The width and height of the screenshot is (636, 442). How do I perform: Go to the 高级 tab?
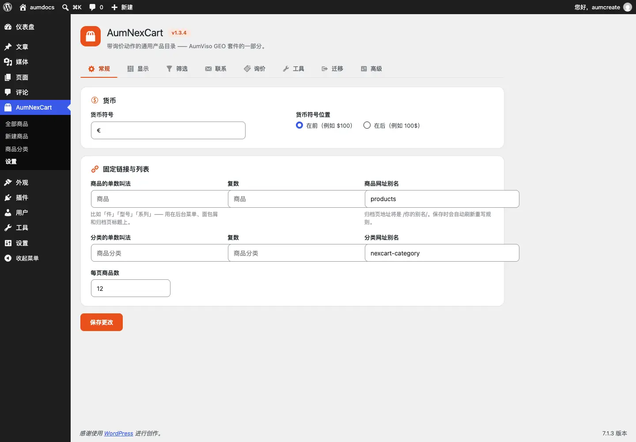pos(371,69)
